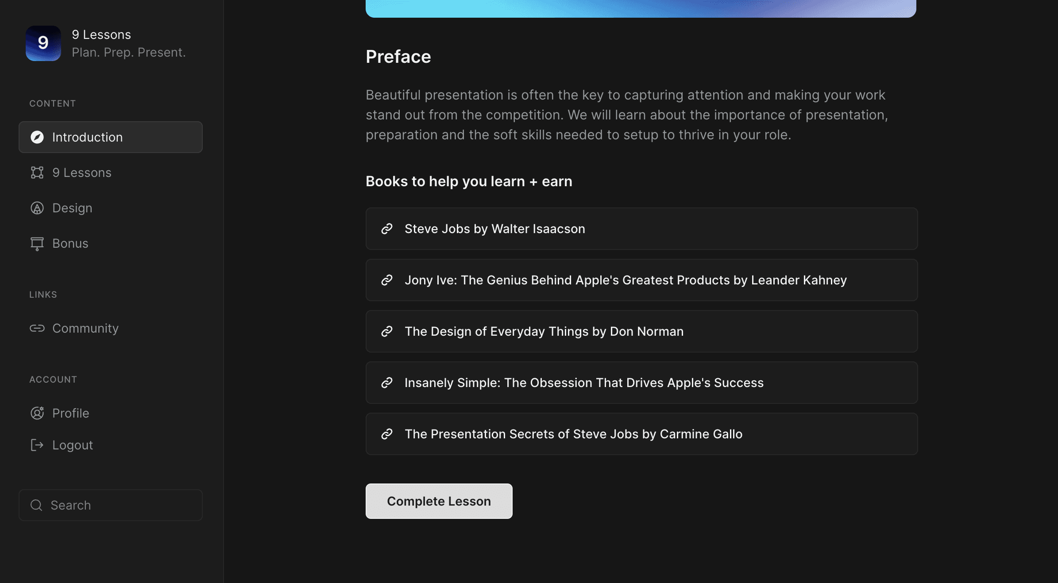Click the Design compass-circle icon
Image resolution: width=1058 pixels, height=583 pixels.
37,208
